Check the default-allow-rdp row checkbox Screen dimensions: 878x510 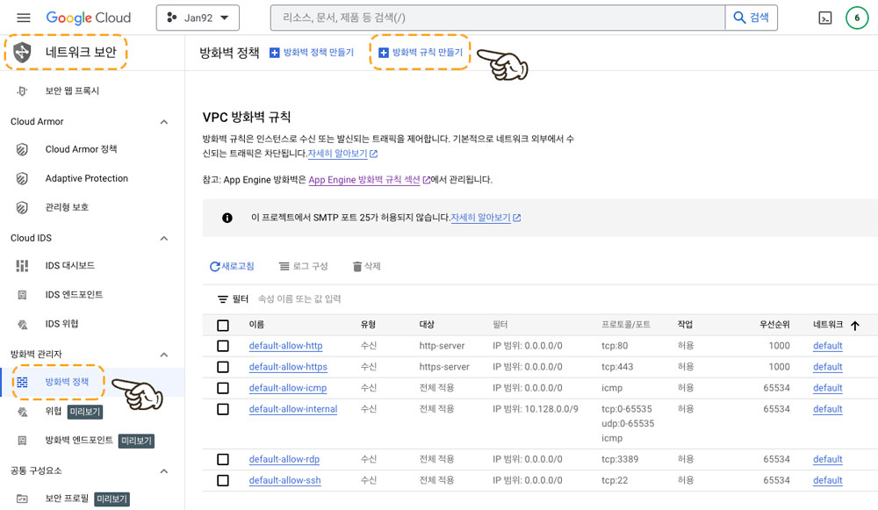point(223,460)
